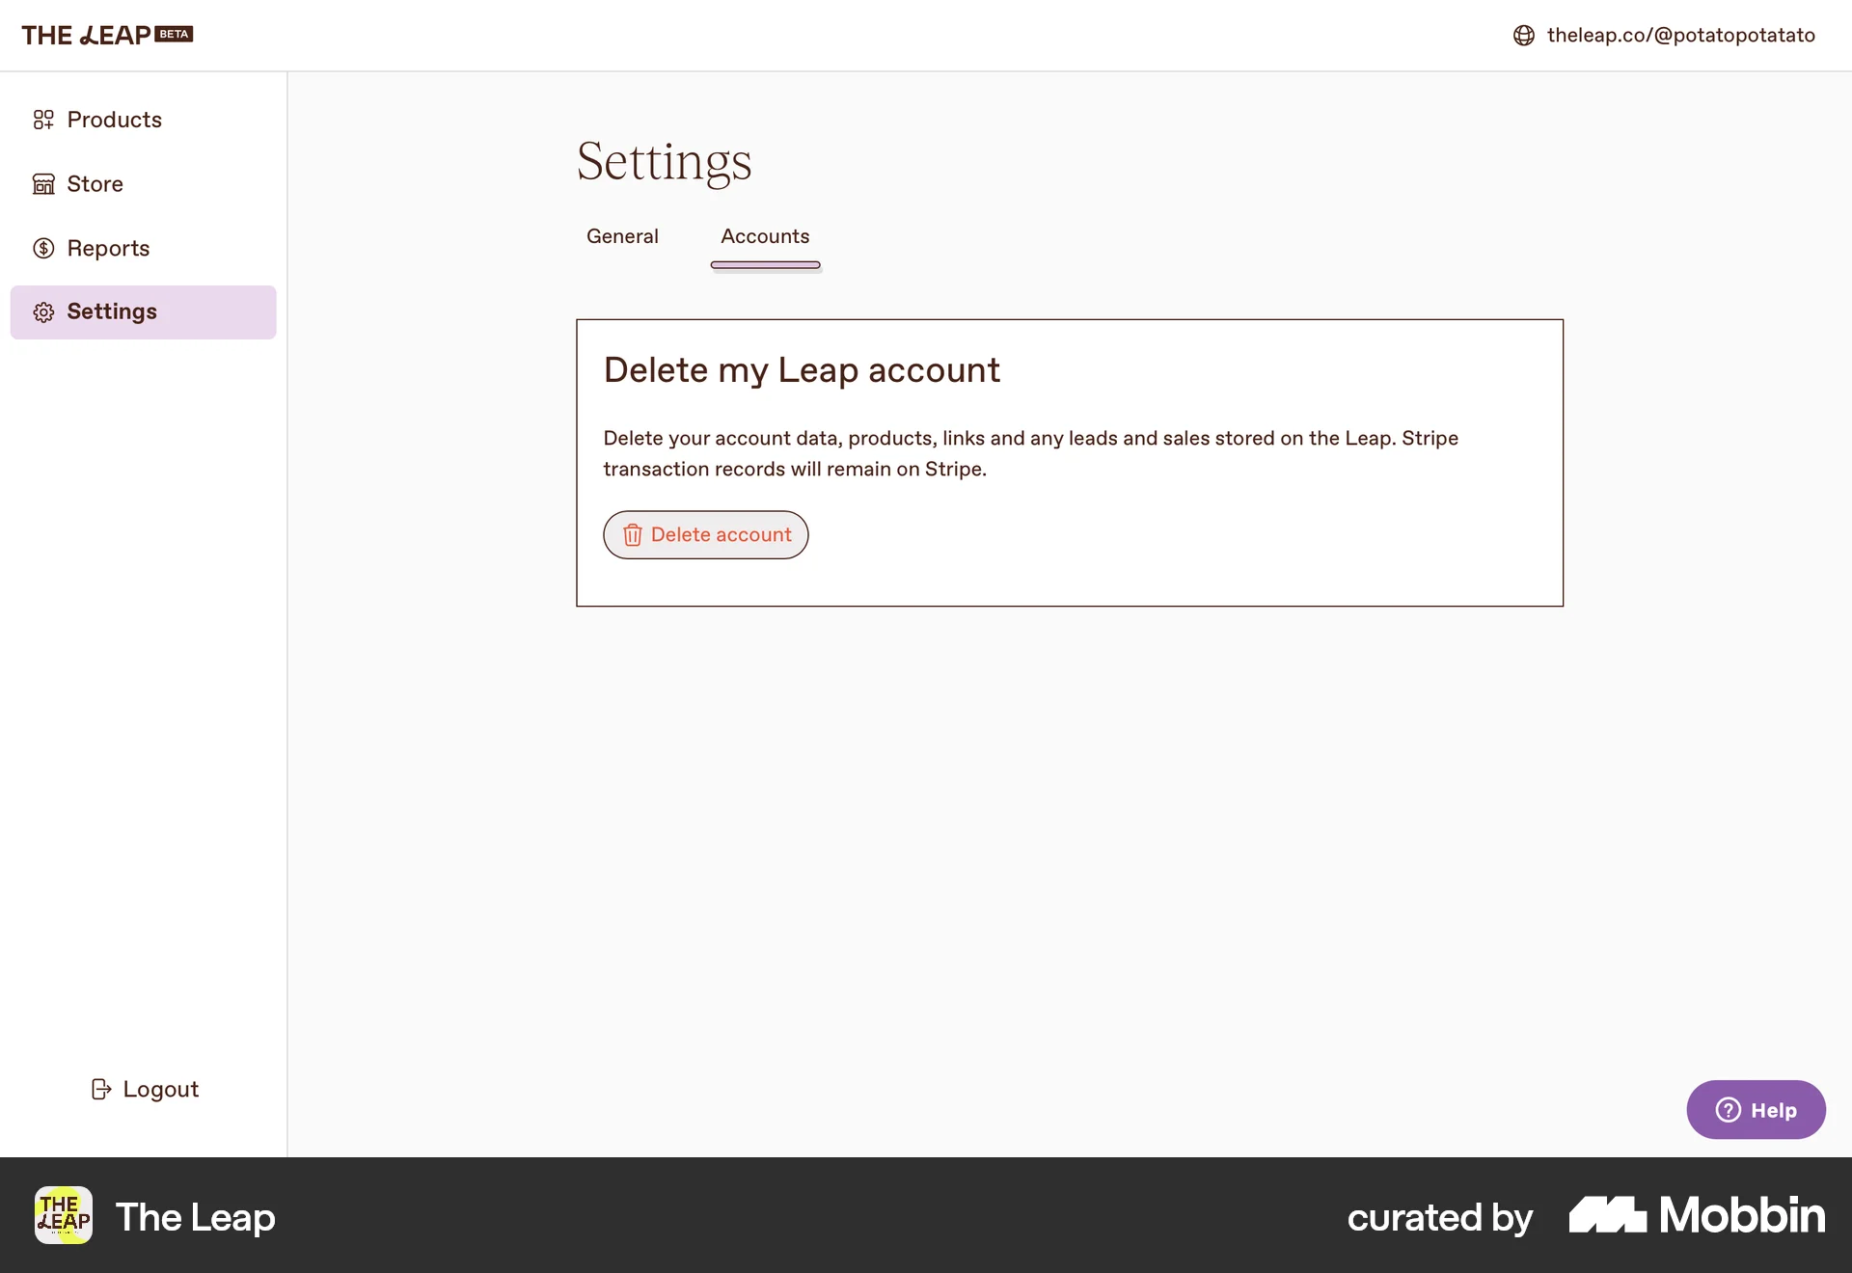
Task: Click the trash icon inside Delete account button
Action: (632, 535)
